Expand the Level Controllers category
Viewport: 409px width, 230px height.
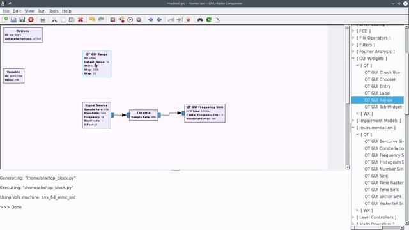click(353, 217)
